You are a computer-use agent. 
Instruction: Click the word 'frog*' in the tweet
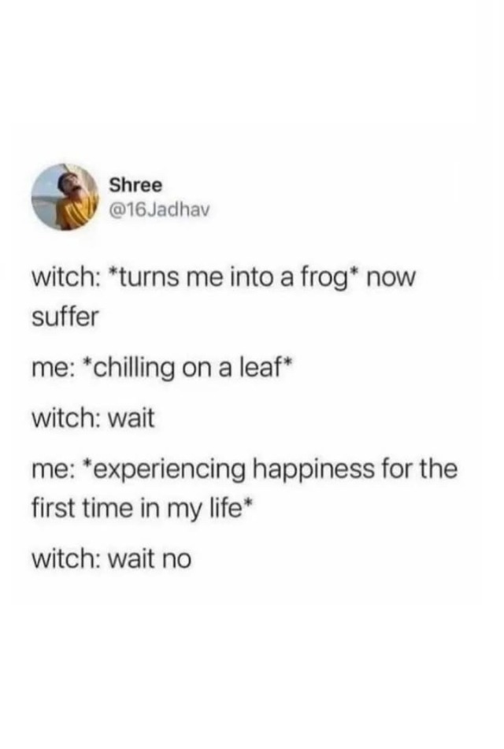click(x=329, y=279)
